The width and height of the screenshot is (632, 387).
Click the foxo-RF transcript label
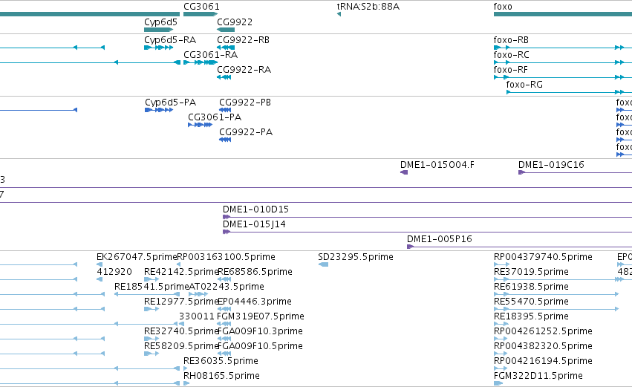[x=511, y=70]
